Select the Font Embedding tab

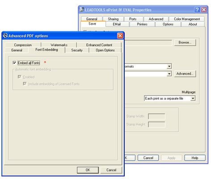[46, 50]
